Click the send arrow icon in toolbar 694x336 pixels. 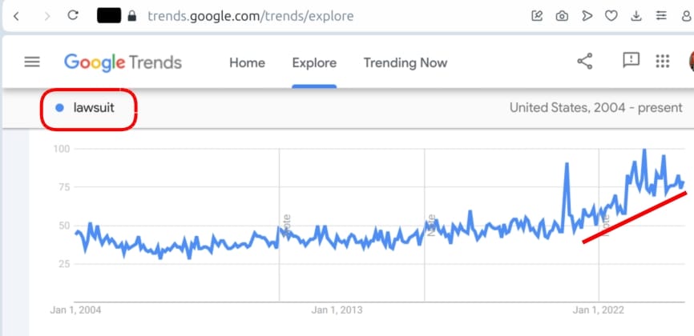[x=587, y=16]
